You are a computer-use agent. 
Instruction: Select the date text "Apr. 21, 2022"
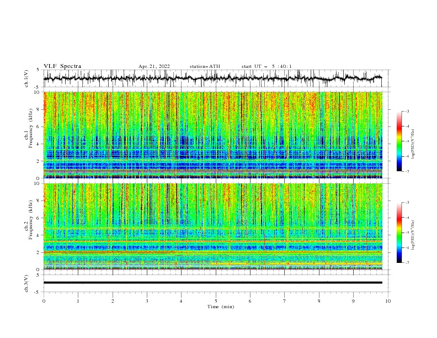click(x=154, y=66)
